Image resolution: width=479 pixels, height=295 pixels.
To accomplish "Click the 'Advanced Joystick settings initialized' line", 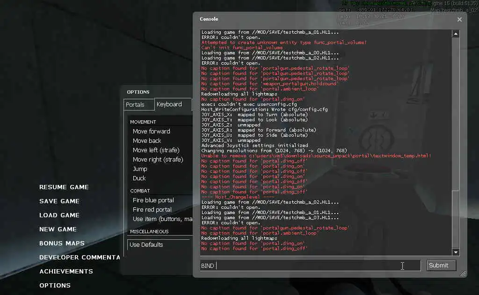I will point(254,146).
